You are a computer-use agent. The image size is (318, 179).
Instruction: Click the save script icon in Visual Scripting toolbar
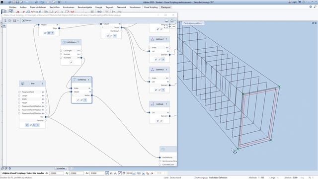pos(14,20)
